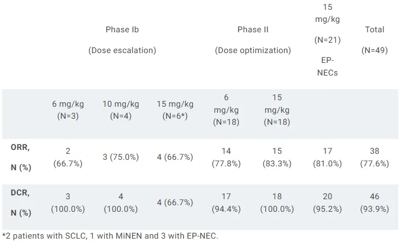Click the 15 mg/kg (N=18) header cell
401x243 pixels.
277,109
